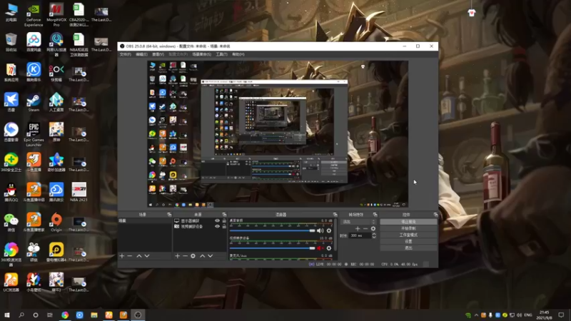Click the Video Capture Device volume slider
Viewport: 571px width, 321px height.
(273, 248)
